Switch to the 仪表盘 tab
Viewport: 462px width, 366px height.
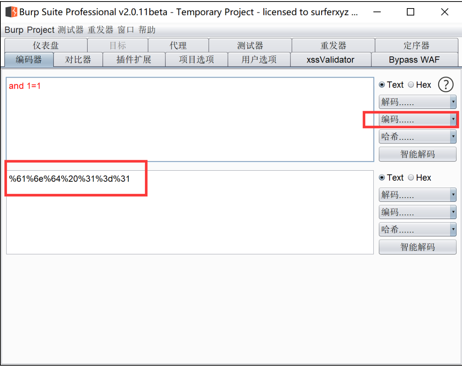(x=46, y=46)
